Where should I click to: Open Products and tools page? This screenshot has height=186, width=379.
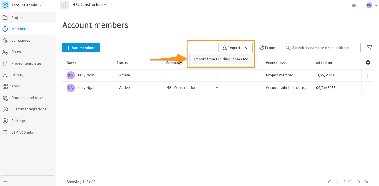pyautogui.click(x=28, y=98)
